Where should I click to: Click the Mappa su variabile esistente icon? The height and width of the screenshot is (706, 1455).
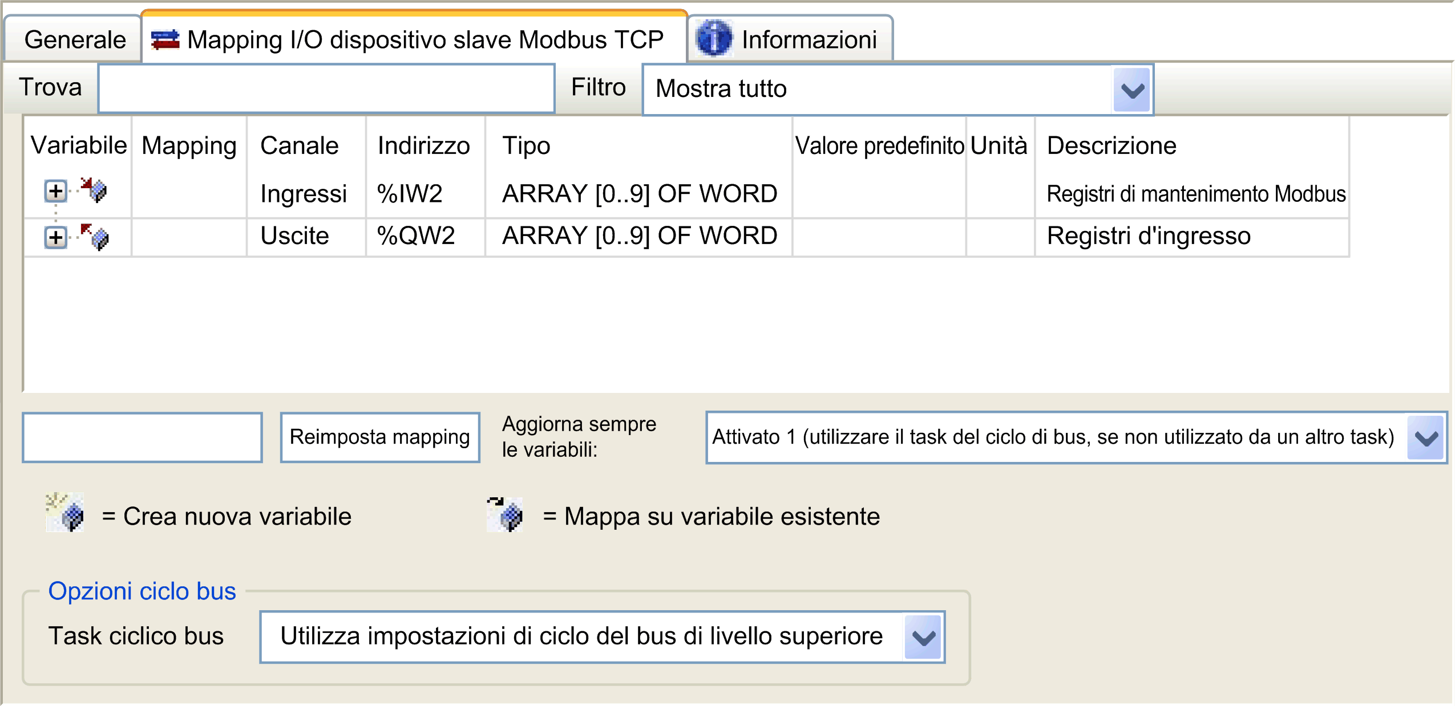click(506, 514)
